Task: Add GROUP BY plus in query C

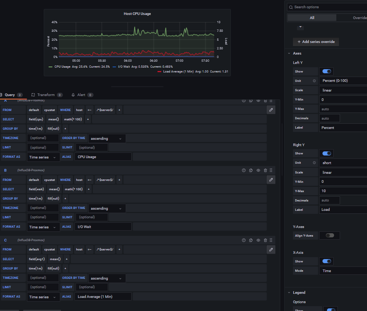Action: 65,268
